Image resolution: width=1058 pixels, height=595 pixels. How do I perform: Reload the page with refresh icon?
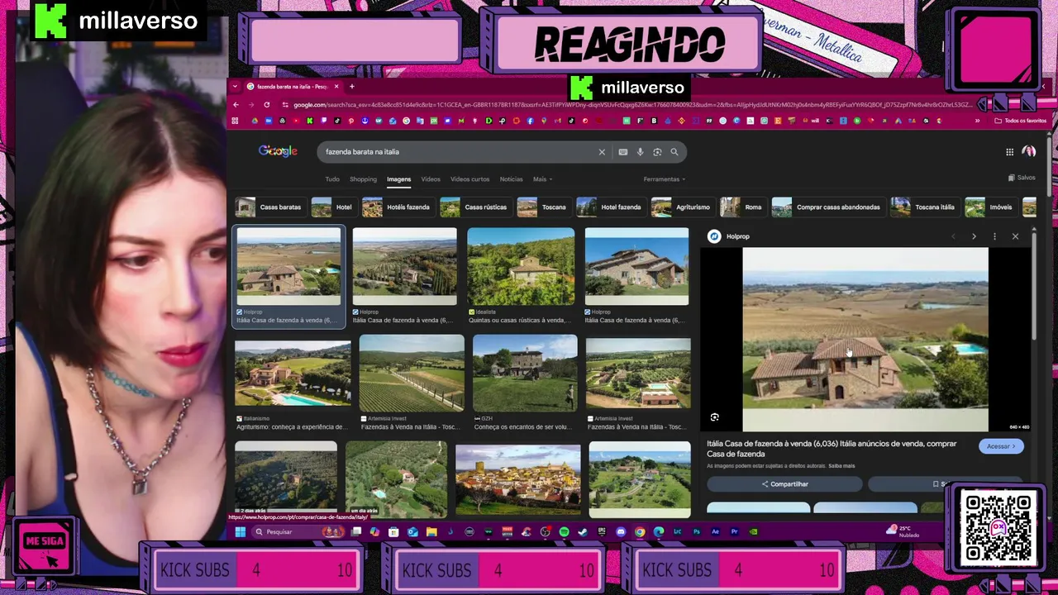(267, 105)
